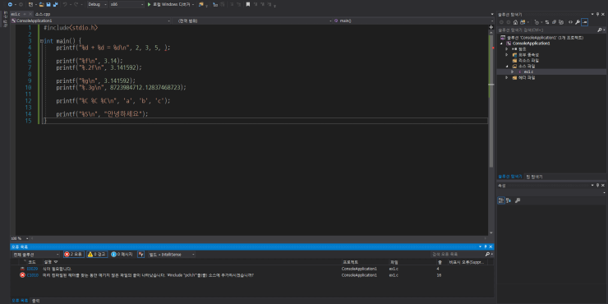Open the ConsoleApplication1 scope dropdown

[x=90, y=21]
